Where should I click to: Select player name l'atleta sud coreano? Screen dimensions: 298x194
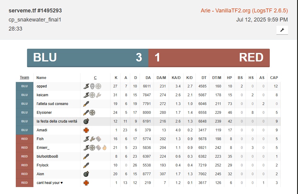click(52, 104)
